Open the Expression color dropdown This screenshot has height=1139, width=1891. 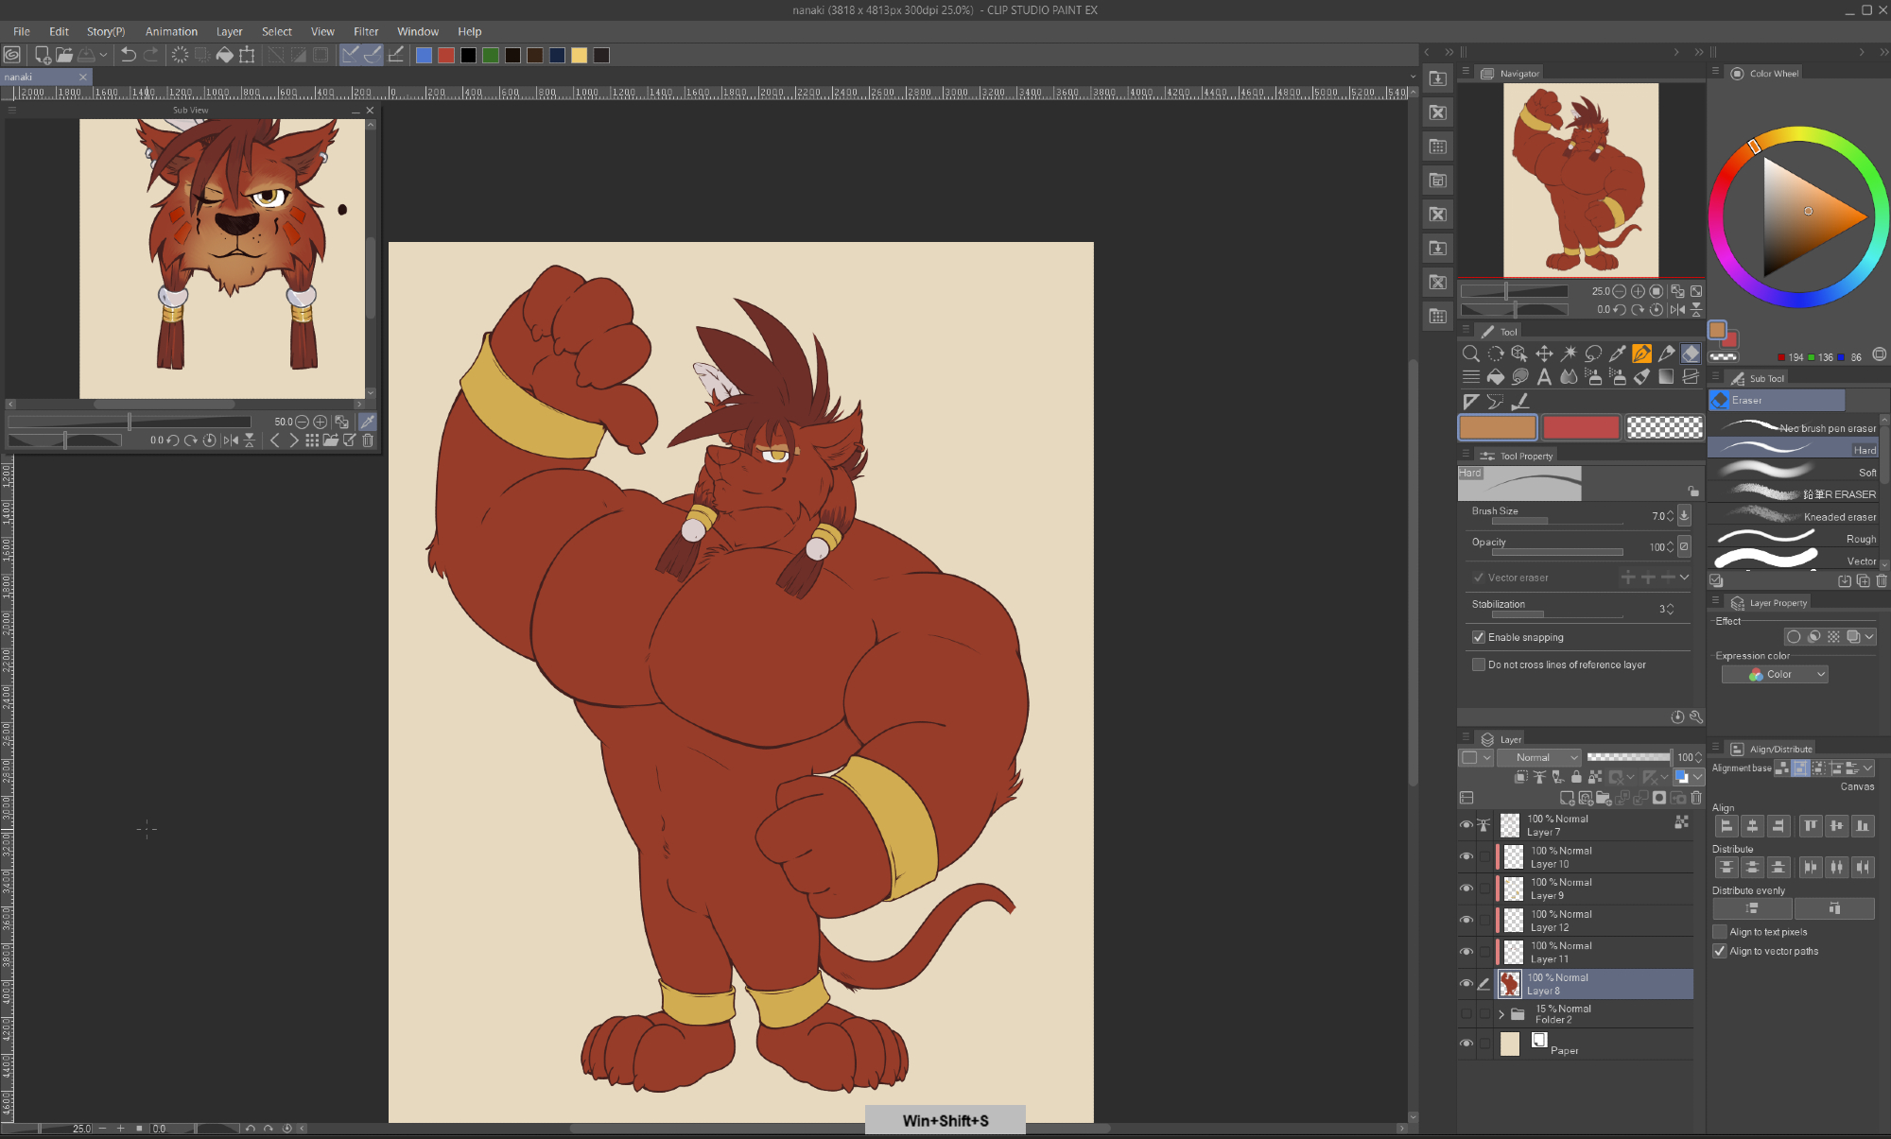coord(1775,674)
